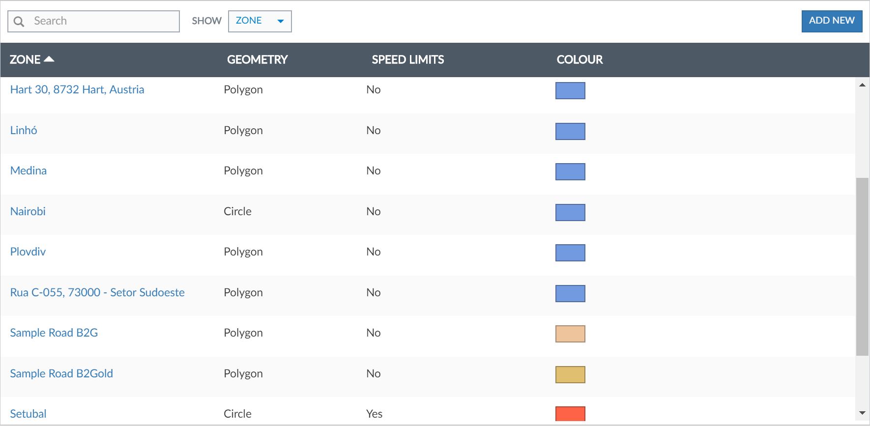This screenshot has width=870, height=426.
Task: Click the Medina blue colour swatch
Action: [x=570, y=171]
